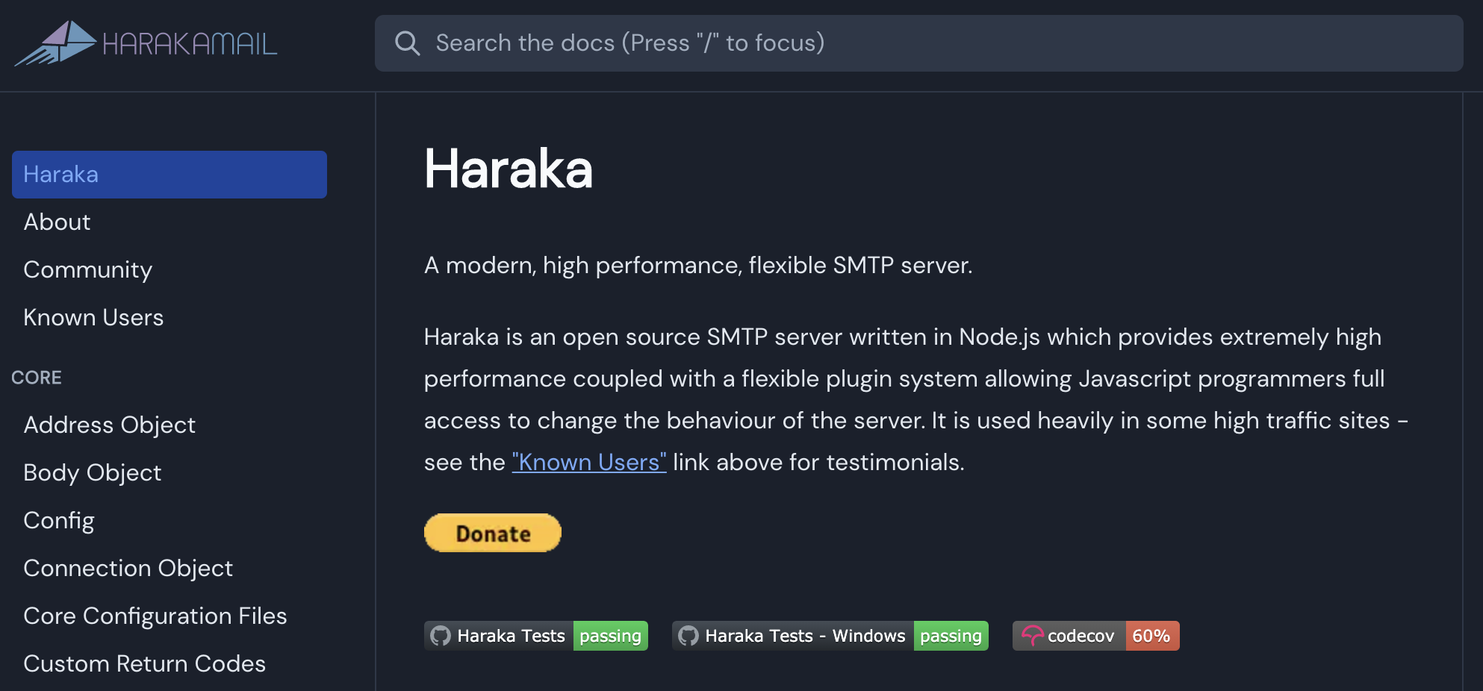Viewport: 1483px width, 691px height.
Task: Open the Config documentation page
Action: click(58, 520)
